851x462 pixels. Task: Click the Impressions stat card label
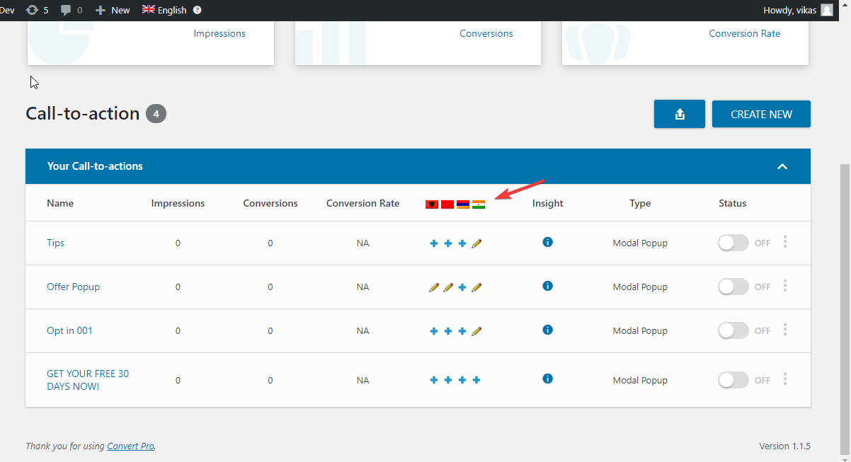[219, 33]
